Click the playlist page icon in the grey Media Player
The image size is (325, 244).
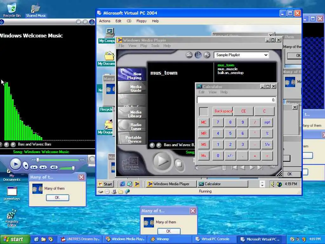coord(198,55)
